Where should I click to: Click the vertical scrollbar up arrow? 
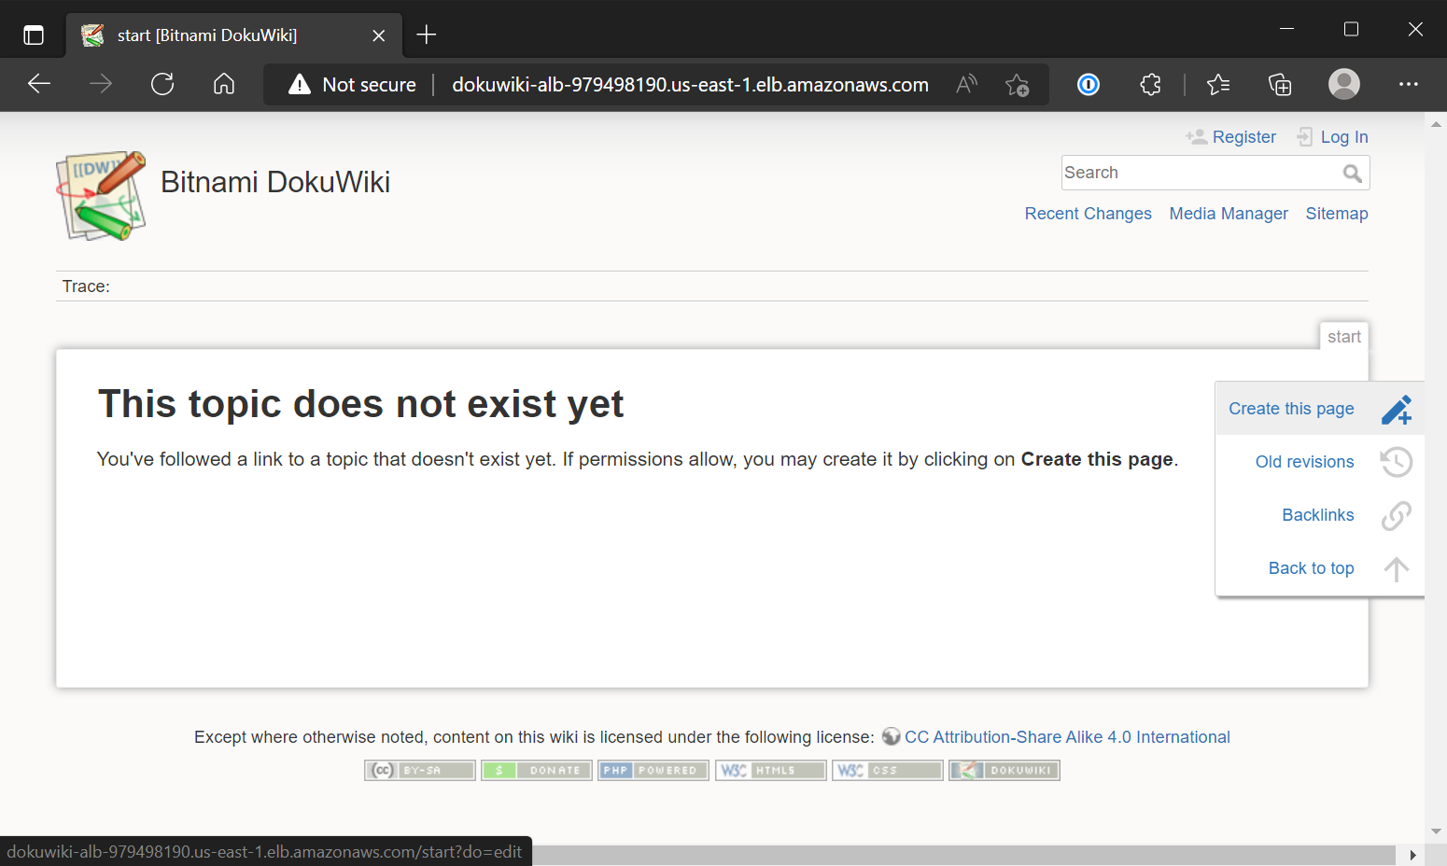point(1436,124)
